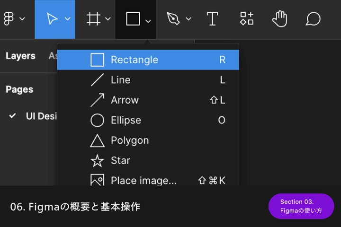Click the image icon beside Place image

tap(97, 180)
